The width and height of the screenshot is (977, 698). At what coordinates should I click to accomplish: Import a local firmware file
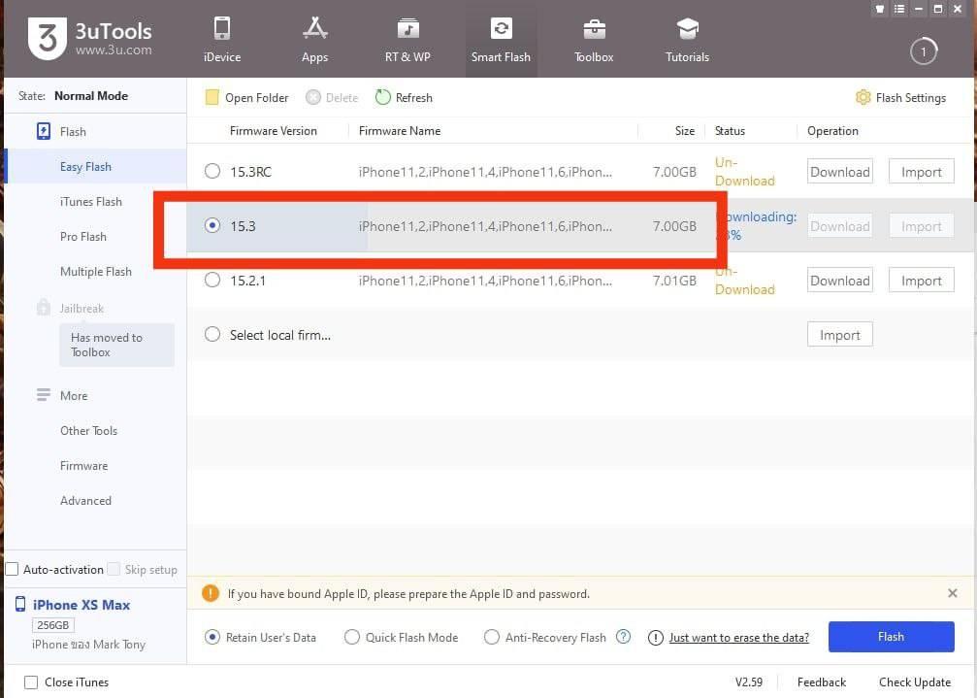click(x=840, y=335)
